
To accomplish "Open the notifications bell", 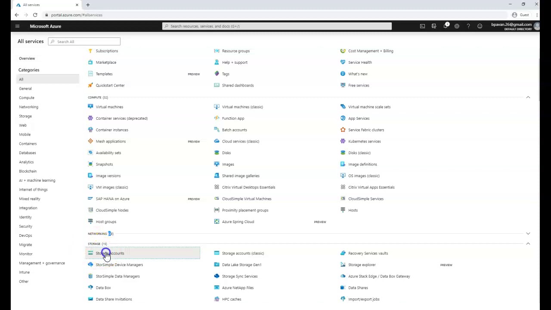I will [x=446, y=26].
